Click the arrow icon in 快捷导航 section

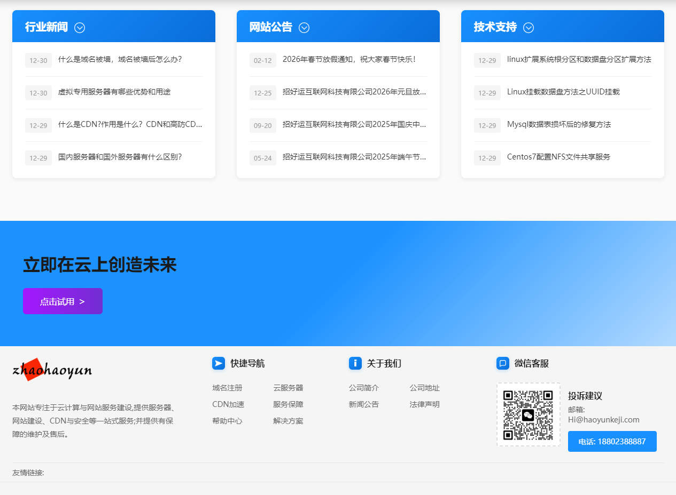(x=219, y=363)
